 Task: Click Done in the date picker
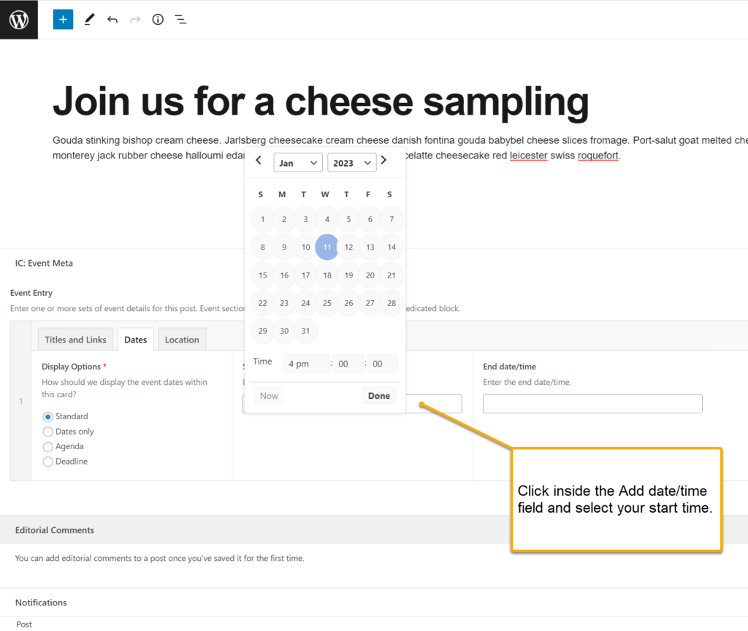click(x=379, y=396)
